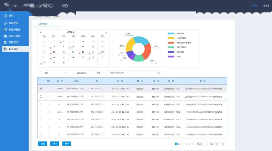Click the purple 其他 legend swatch

(171, 56)
